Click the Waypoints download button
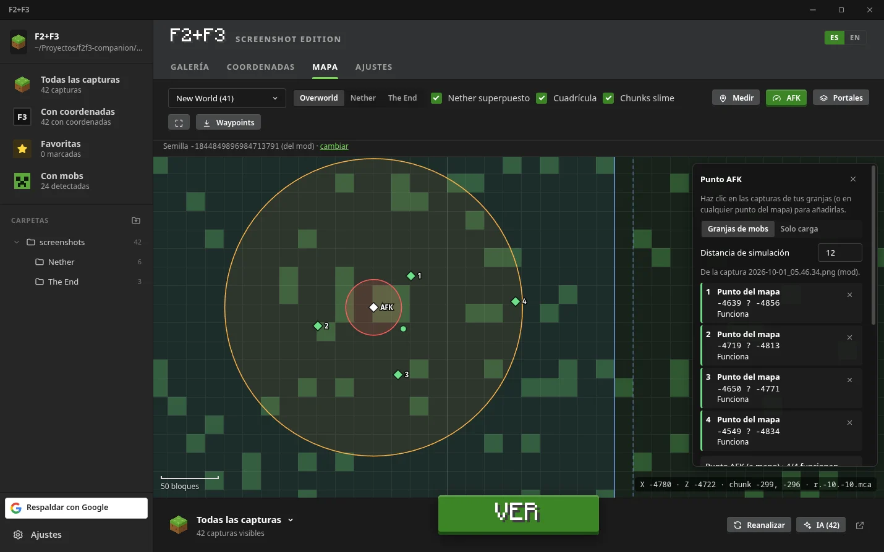 coord(228,122)
